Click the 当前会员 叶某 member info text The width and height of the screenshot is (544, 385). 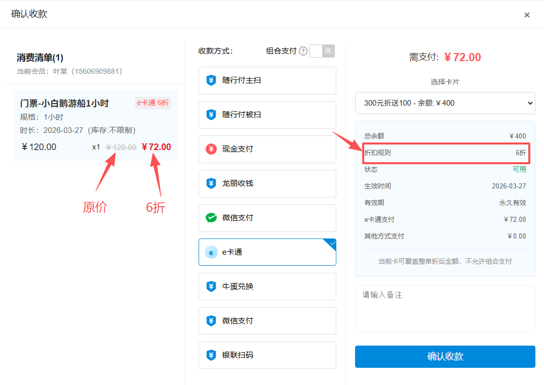point(69,71)
